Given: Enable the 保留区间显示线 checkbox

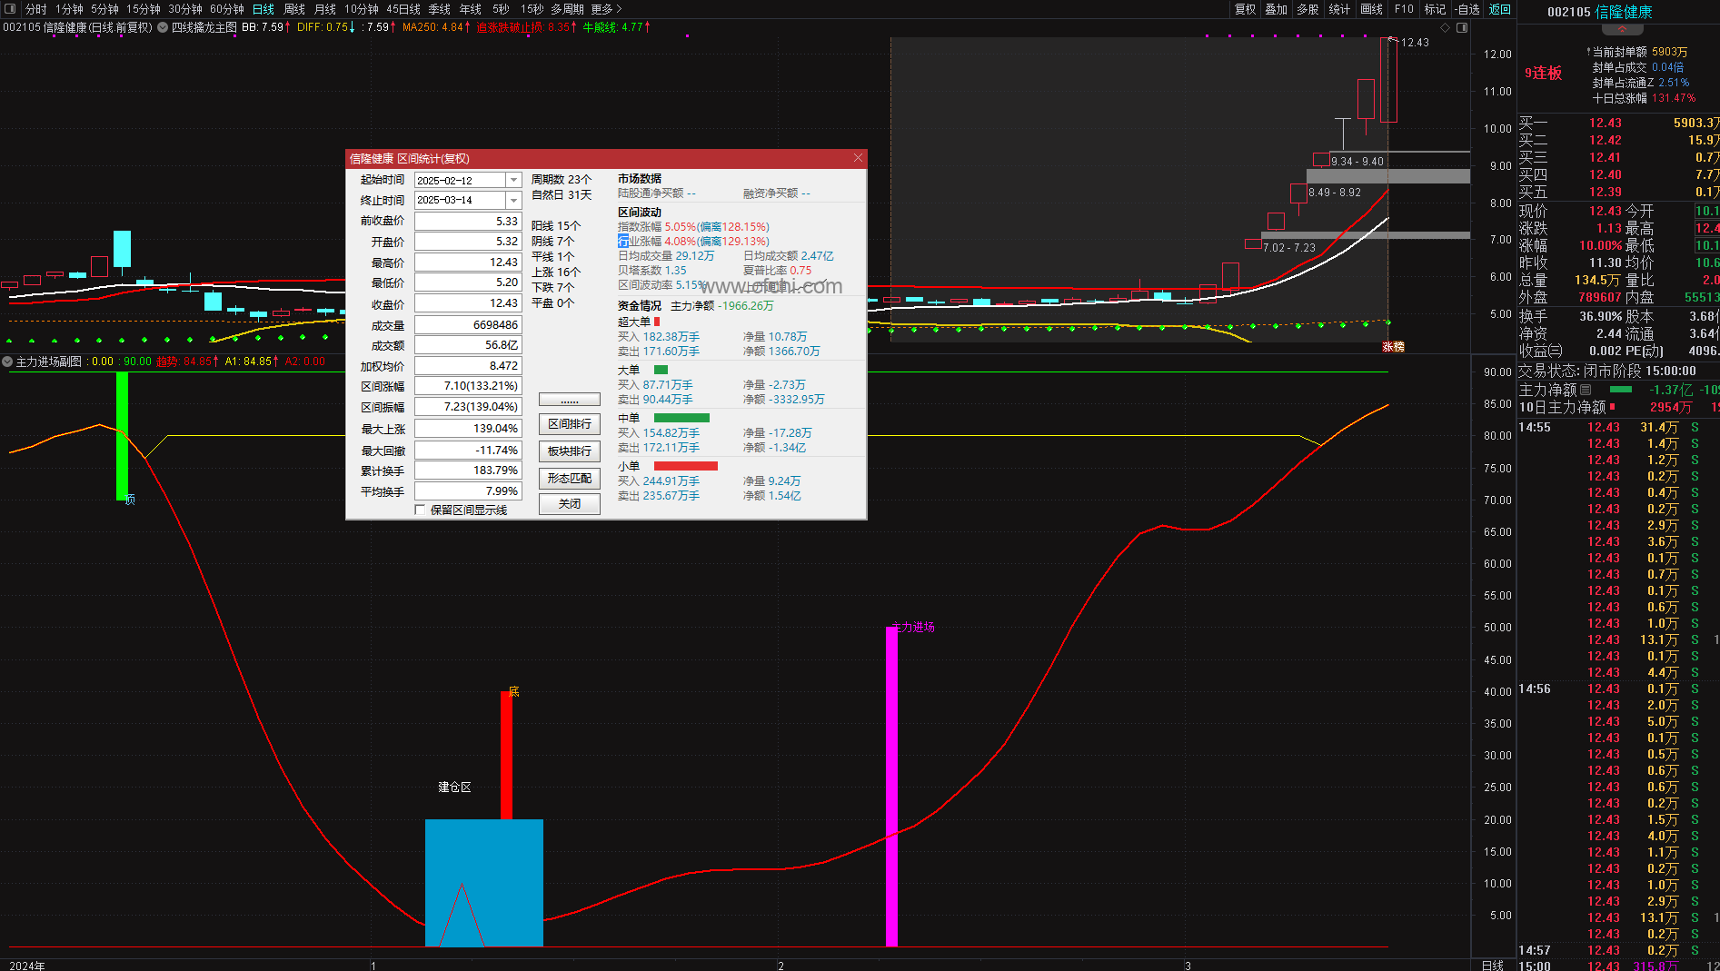Looking at the screenshot, I should click(420, 510).
